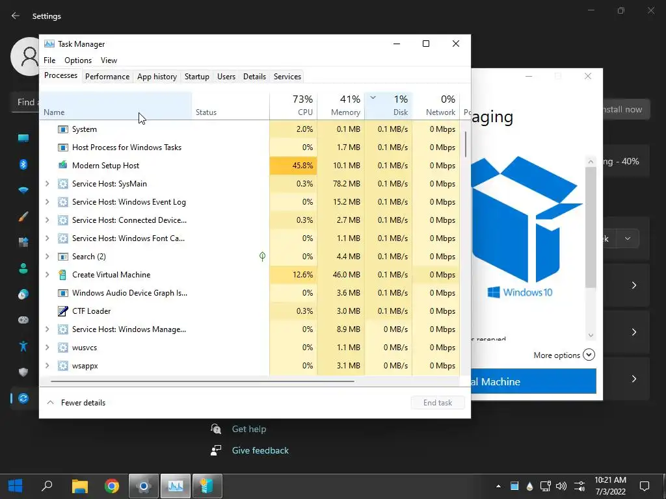This screenshot has width=666, height=499.
Task: Open taskbar Search magnifier
Action: pos(47,486)
